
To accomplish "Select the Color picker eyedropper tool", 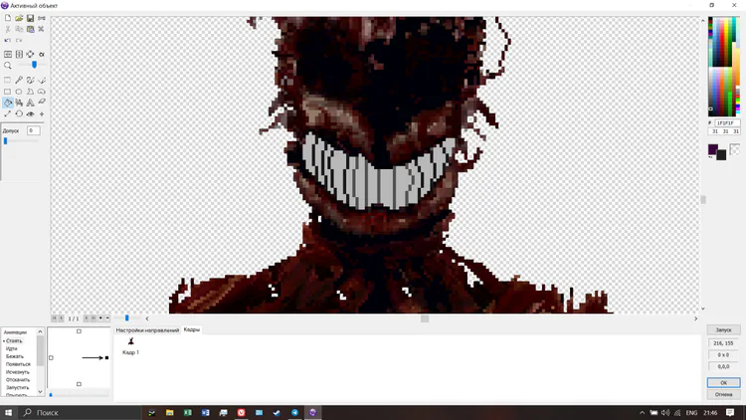I will 19,80.
